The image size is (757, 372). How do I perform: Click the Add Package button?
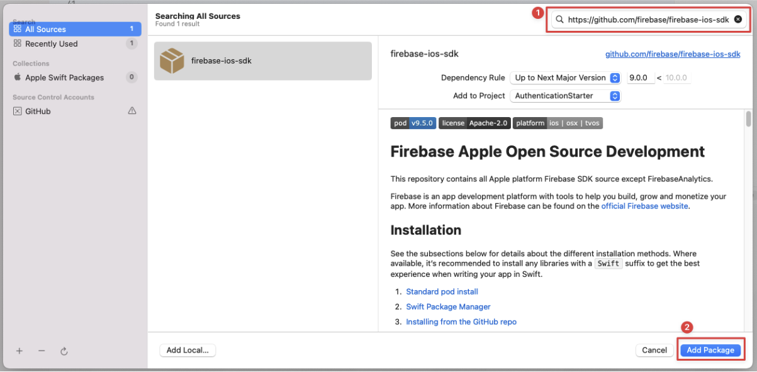coord(710,350)
